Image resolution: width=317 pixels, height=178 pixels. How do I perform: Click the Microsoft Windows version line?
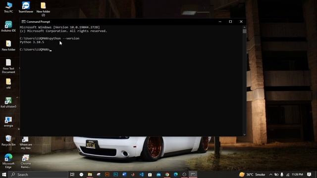tap(60, 27)
